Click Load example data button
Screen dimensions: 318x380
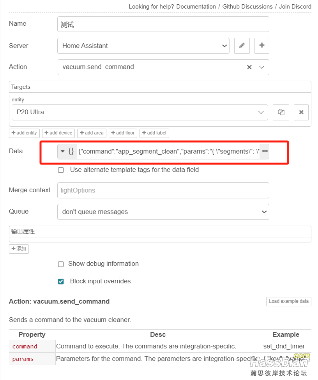[288, 301]
